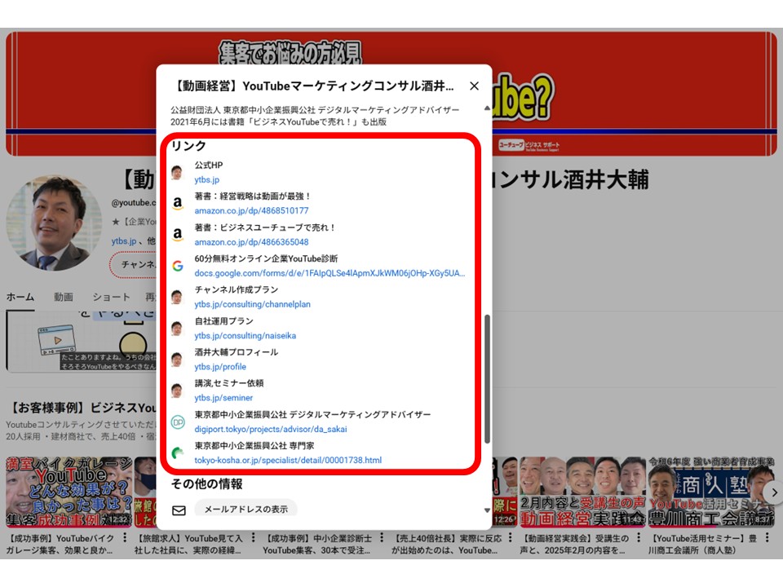Click avatar icon beside 講演,セミナー依頼
Image resolution: width=783 pixels, height=587 pixels.
click(x=177, y=391)
